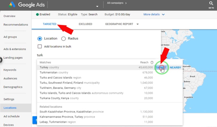
Task: Switch to the Excluded tab
Action: click(x=85, y=24)
